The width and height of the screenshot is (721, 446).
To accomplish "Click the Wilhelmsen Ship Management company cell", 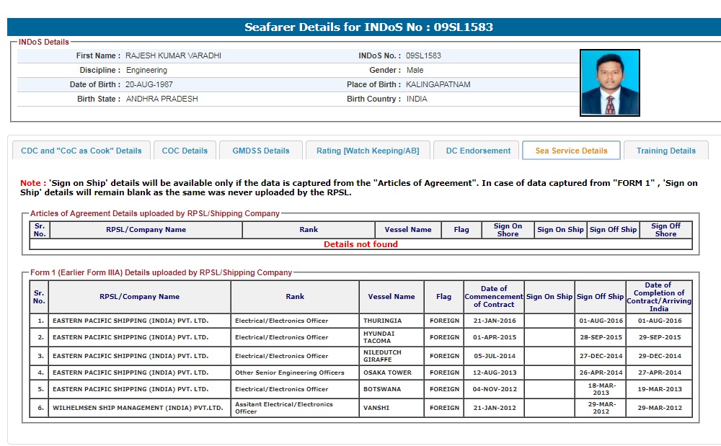I will coord(139,408).
